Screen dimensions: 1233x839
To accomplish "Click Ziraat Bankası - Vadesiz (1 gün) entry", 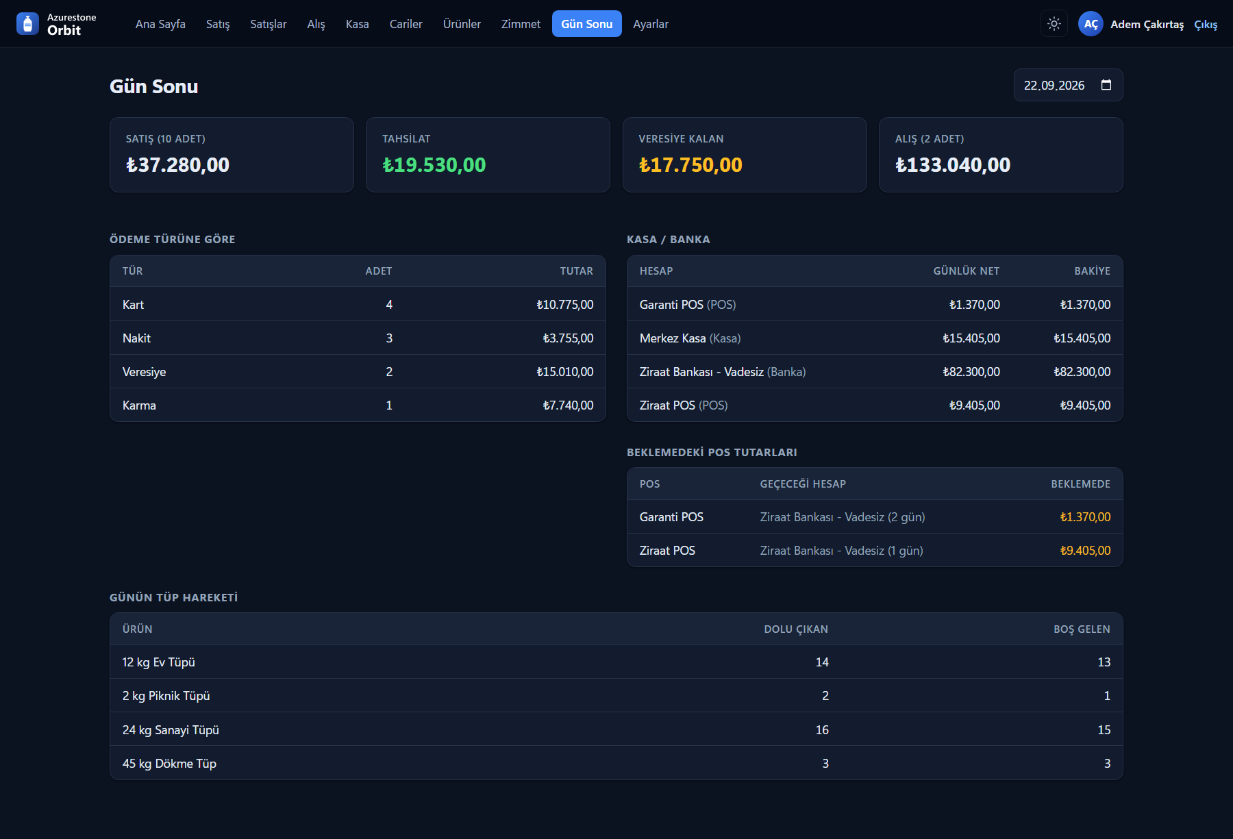I will (x=841, y=551).
